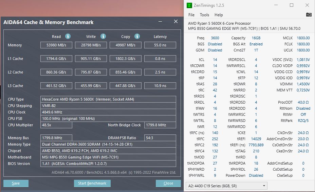This screenshot has width=315, height=192.
Task: Click the tRCDRD value 15
Action: [215, 72]
